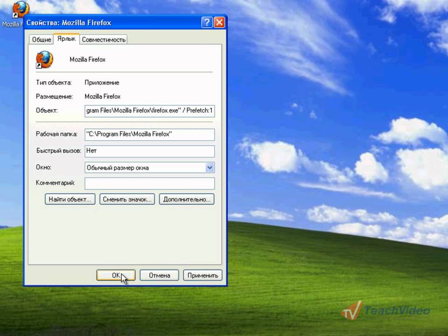Image resolution: width=448 pixels, height=336 pixels.
Task: Click the Размещение value Mozilla Firefox
Action: point(103,97)
